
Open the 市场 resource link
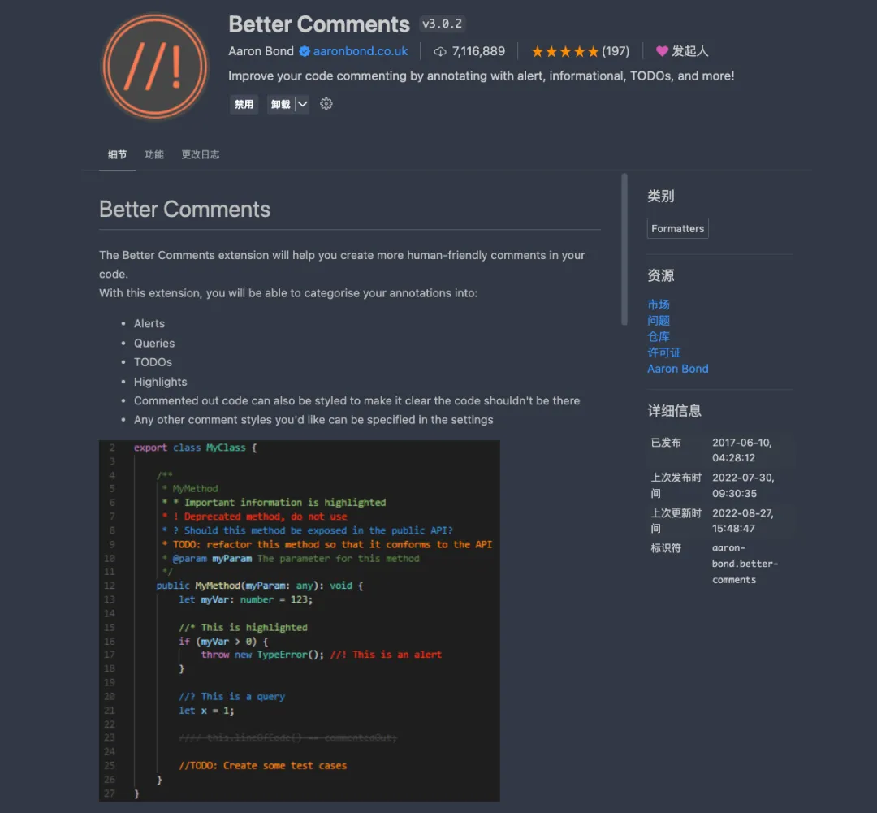pyautogui.click(x=659, y=305)
